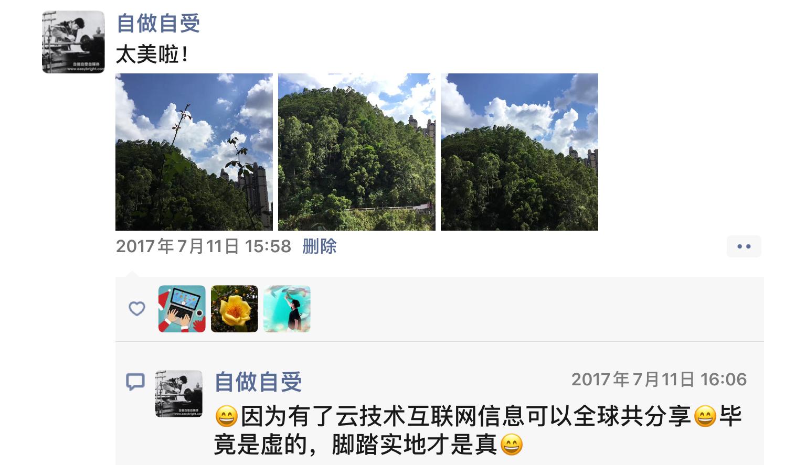Open liker avatar showing laptop and hands
Viewport: 806px width, 465px height.
(x=182, y=309)
